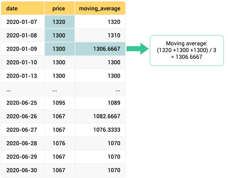
Task: Click the price 1067 in the 2020-06-30 row
Action: (x=59, y=170)
